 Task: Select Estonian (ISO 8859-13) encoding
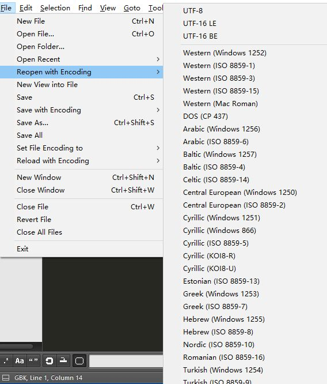(245, 281)
